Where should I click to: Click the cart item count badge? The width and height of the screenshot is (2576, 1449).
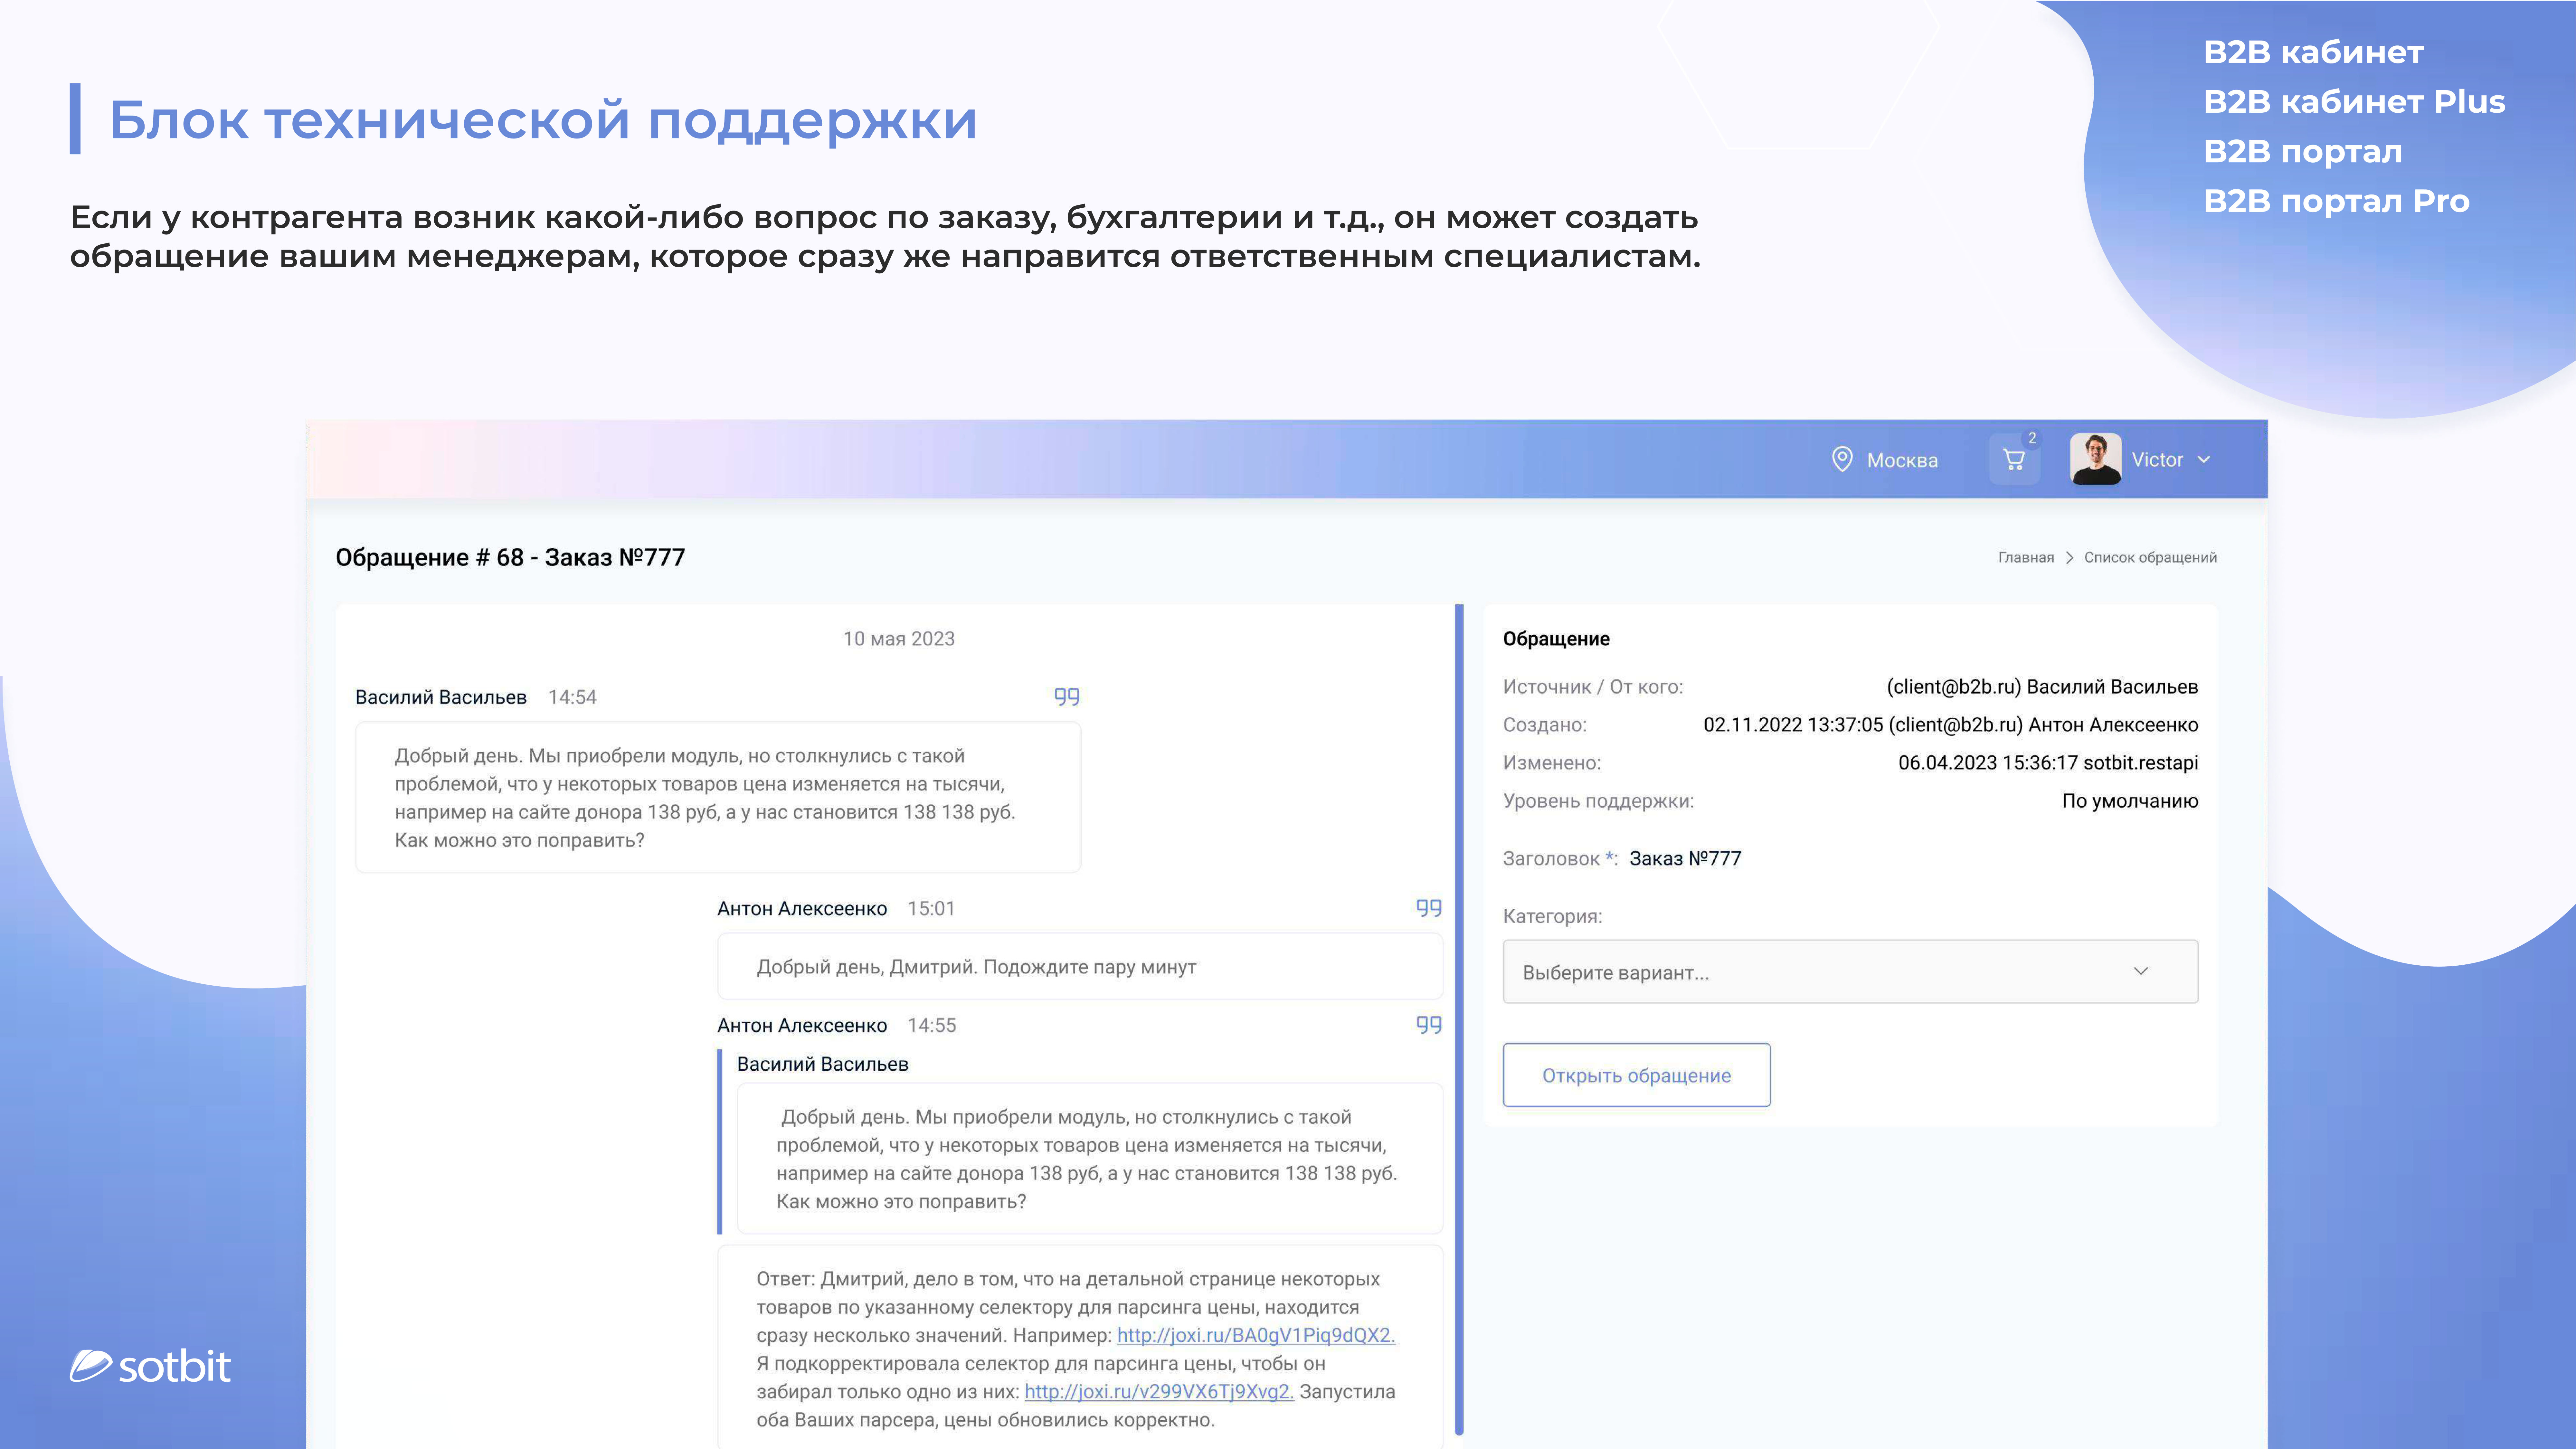pos(2032,438)
